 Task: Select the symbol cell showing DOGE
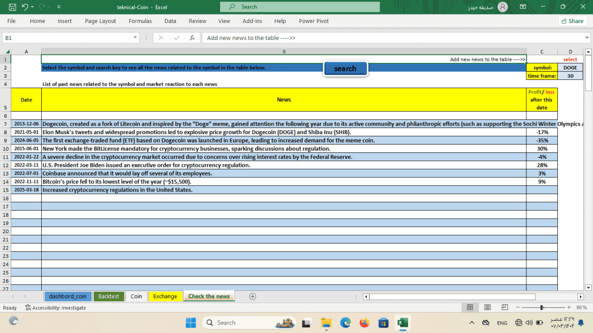tap(570, 68)
